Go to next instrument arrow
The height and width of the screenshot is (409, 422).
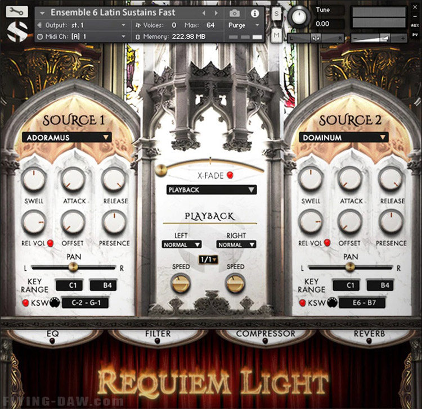216,13
